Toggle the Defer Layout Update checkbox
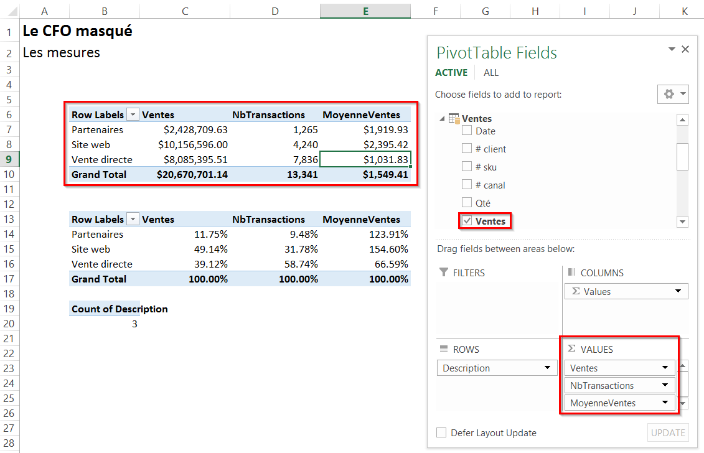Viewport: 704px width, 453px height. click(441, 433)
